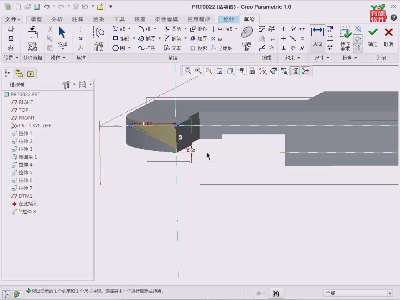Image resolution: width=400 pixels, height=300 pixels.
Task: Switch to the Extrude (拉伸) tab
Action: point(228,20)
